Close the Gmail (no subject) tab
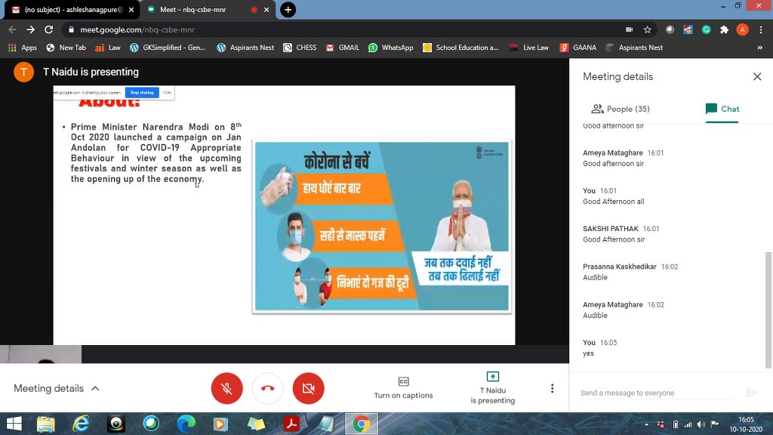773x435 pixels. 131,10
